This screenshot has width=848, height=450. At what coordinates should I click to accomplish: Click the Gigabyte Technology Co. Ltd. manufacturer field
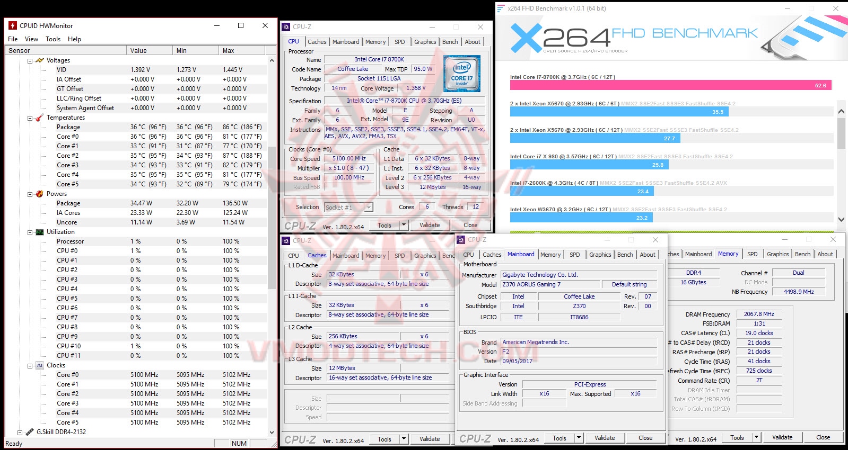[x=579, y=275]
